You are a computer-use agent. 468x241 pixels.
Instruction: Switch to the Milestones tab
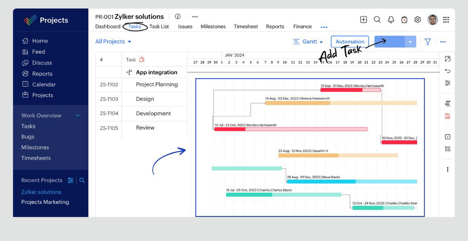pos(213,26)
